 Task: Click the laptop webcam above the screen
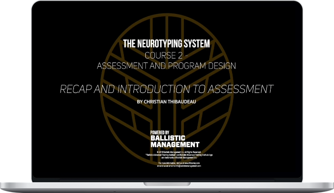167,4
